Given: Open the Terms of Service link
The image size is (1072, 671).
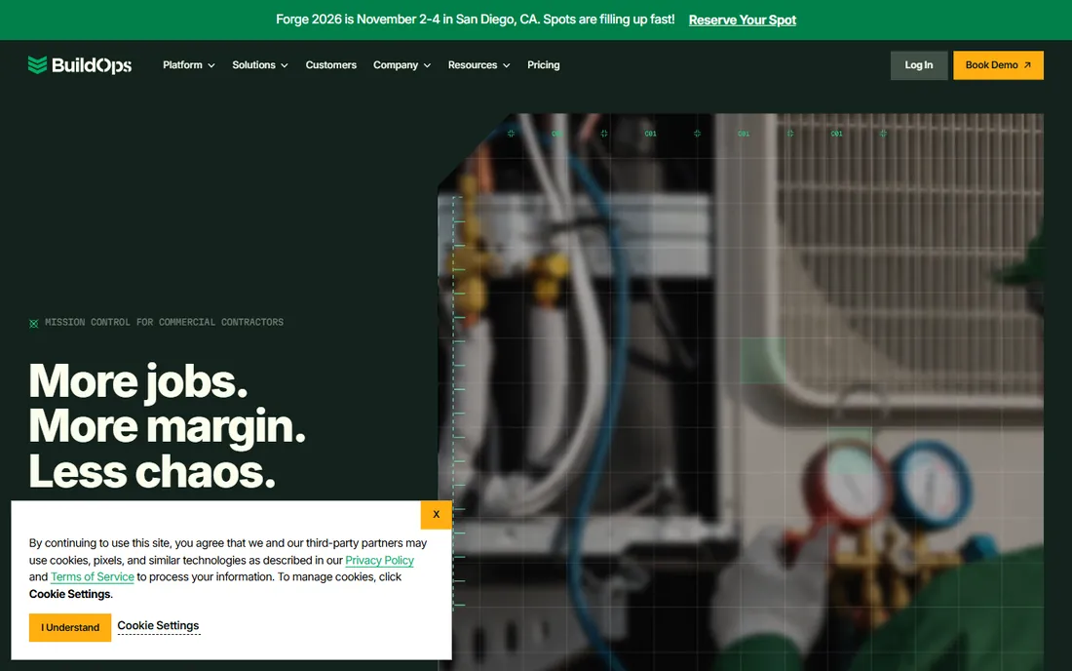Looking at the screenshot, I should (x=93, y=576).
